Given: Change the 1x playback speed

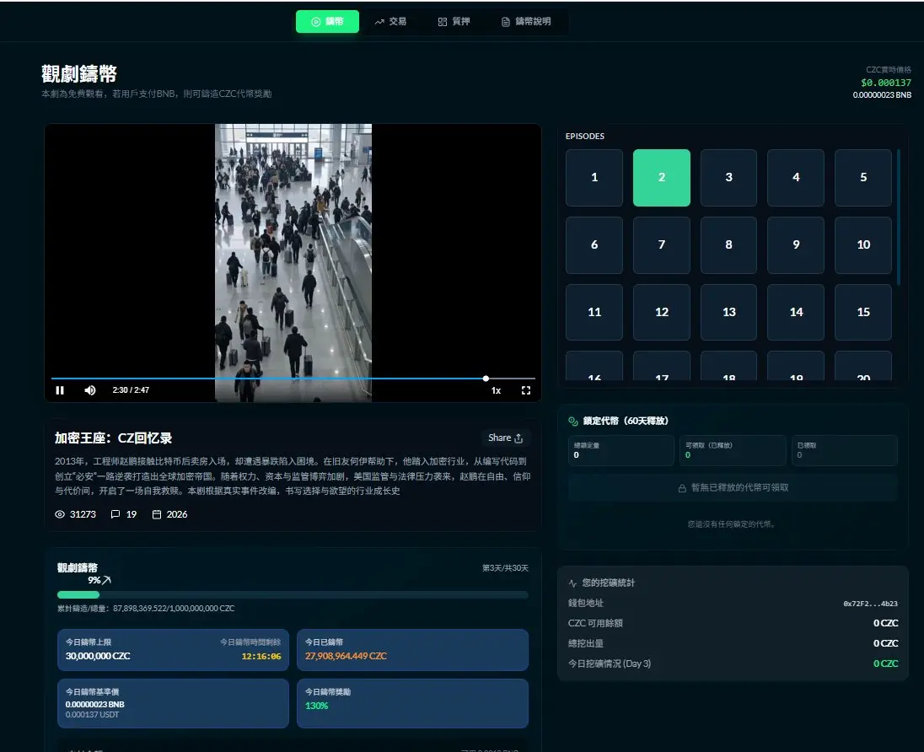Looking at the screenshot, I should 497,390.
